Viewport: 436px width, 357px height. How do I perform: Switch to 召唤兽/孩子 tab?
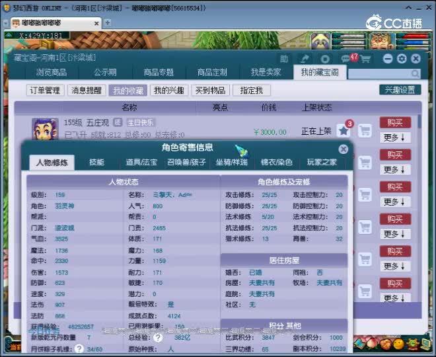pyautogui.click(x=186, y=162)
